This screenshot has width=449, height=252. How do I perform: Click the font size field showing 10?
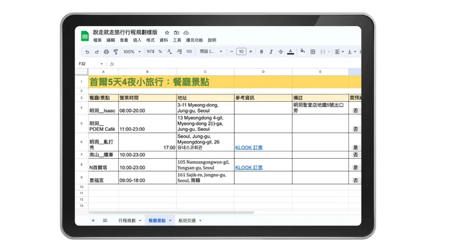coord(241,51)
